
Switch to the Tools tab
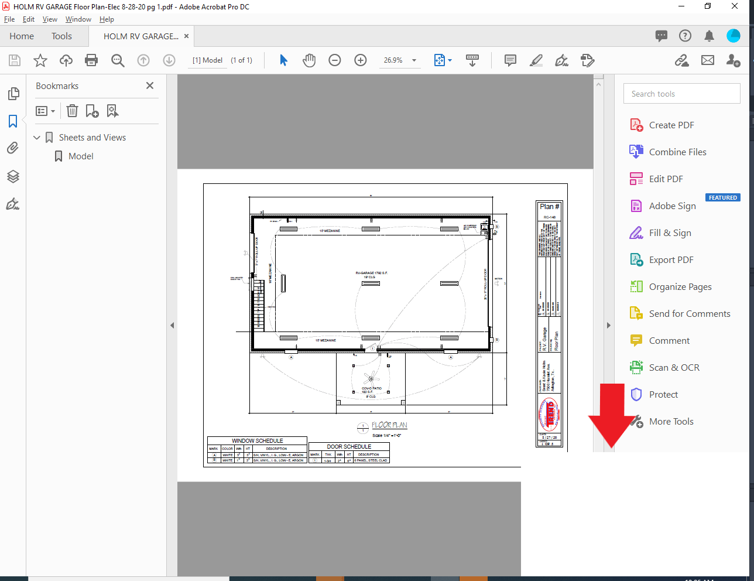[x=61, y=36]
